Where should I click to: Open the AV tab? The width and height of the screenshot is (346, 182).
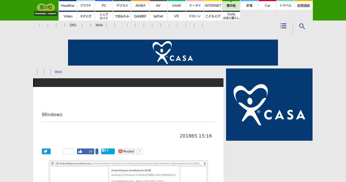coord(158,5)
